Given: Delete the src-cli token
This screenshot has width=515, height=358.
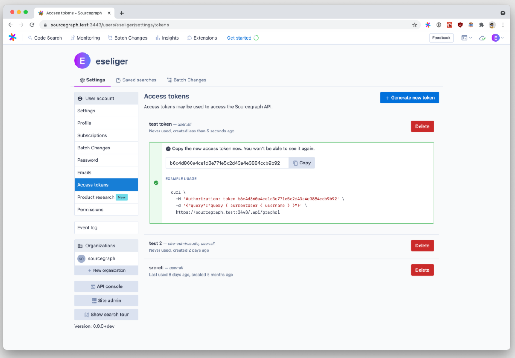Looking at the screenshot, I should 422,270.
